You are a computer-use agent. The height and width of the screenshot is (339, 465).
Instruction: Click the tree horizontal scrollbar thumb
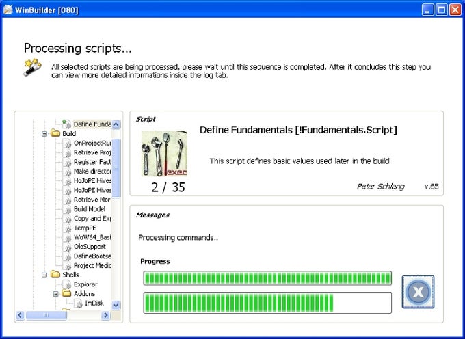pyautogui.click(x=46, y=315)
